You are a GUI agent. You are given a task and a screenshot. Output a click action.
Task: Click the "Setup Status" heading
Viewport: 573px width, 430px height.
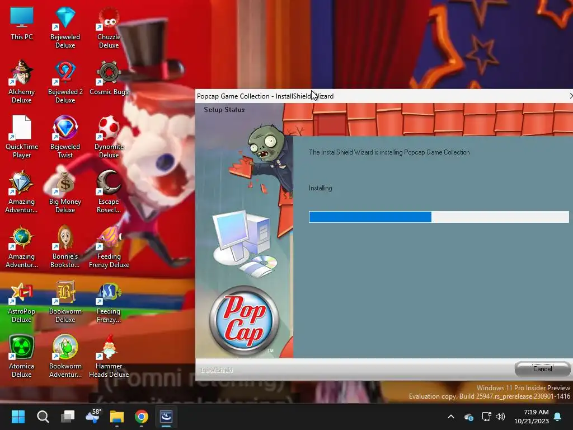(224, 110)
